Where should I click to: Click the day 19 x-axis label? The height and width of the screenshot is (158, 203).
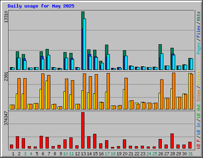[x=119, y=154]
